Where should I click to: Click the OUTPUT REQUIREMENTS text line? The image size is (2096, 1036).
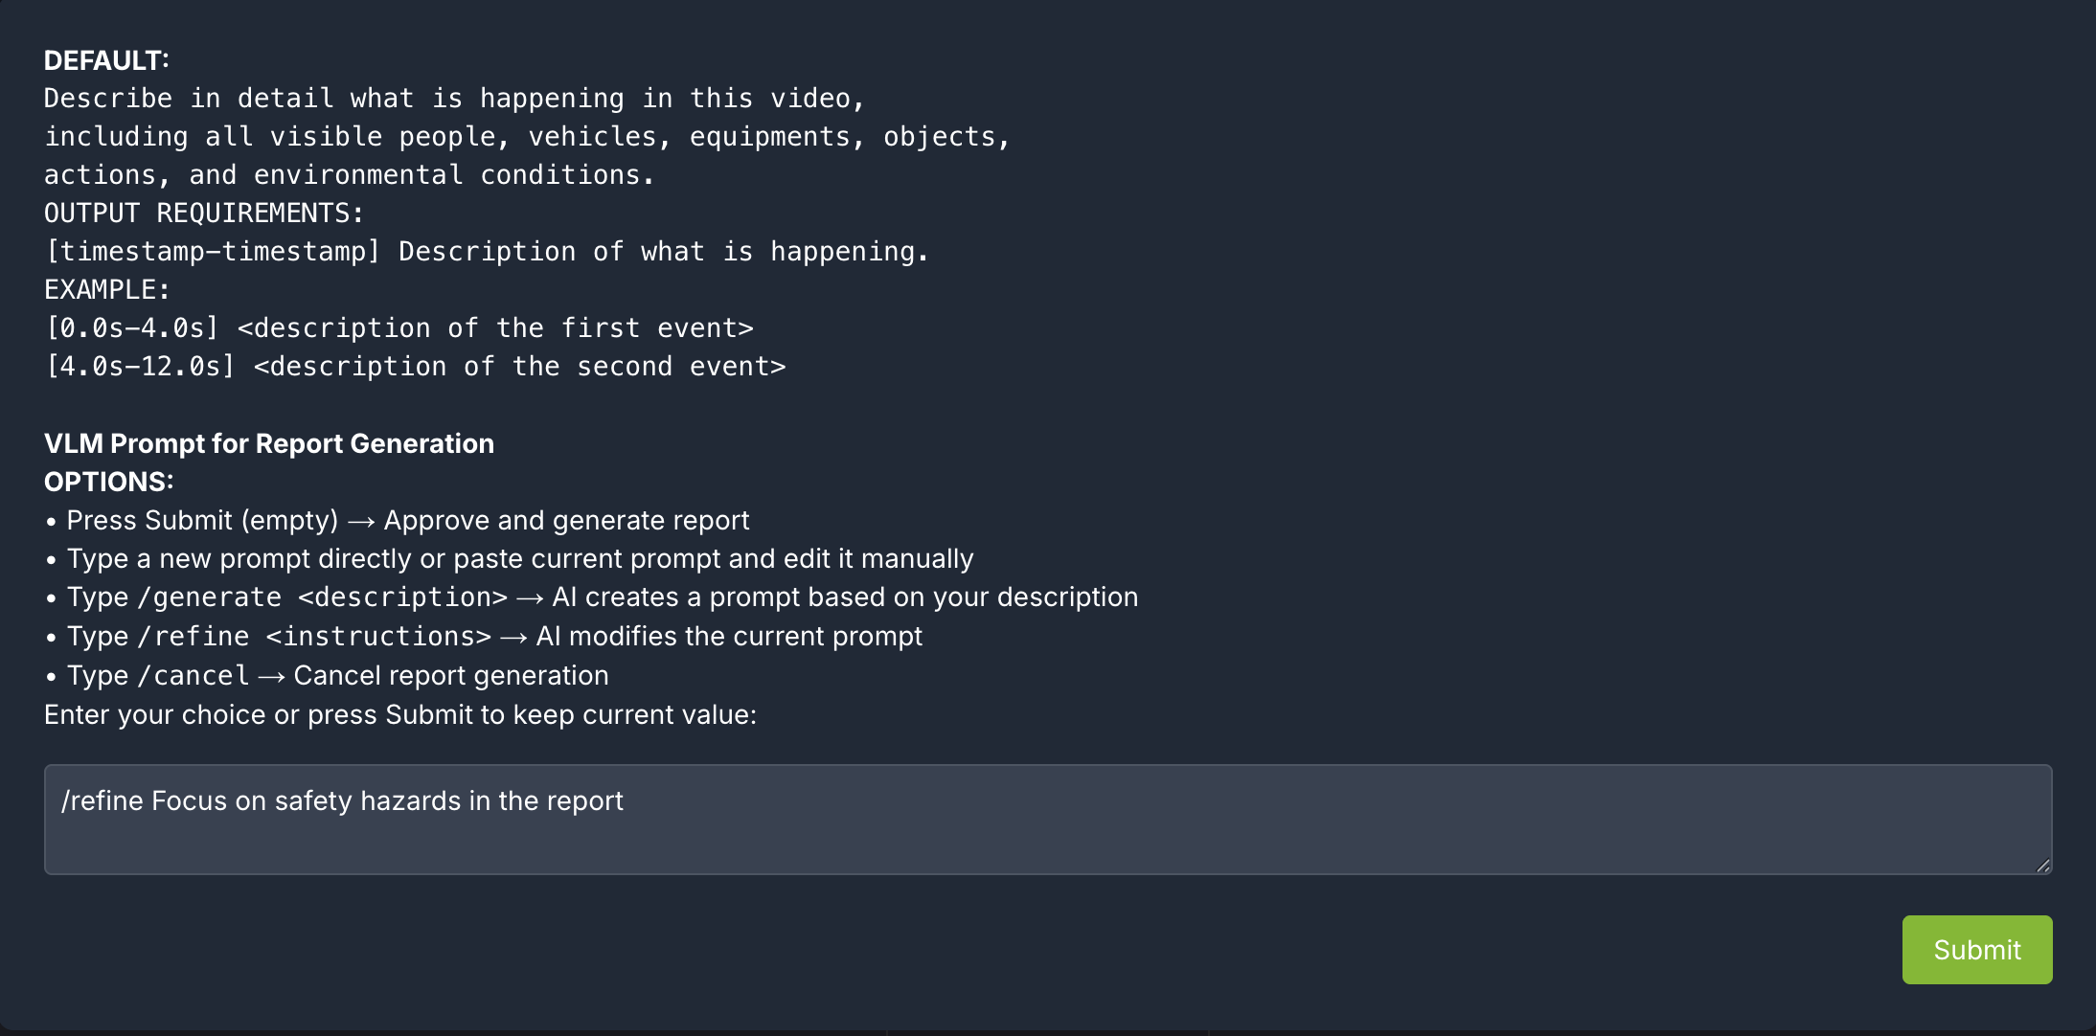pyautogui.click(x=202, y=213)
